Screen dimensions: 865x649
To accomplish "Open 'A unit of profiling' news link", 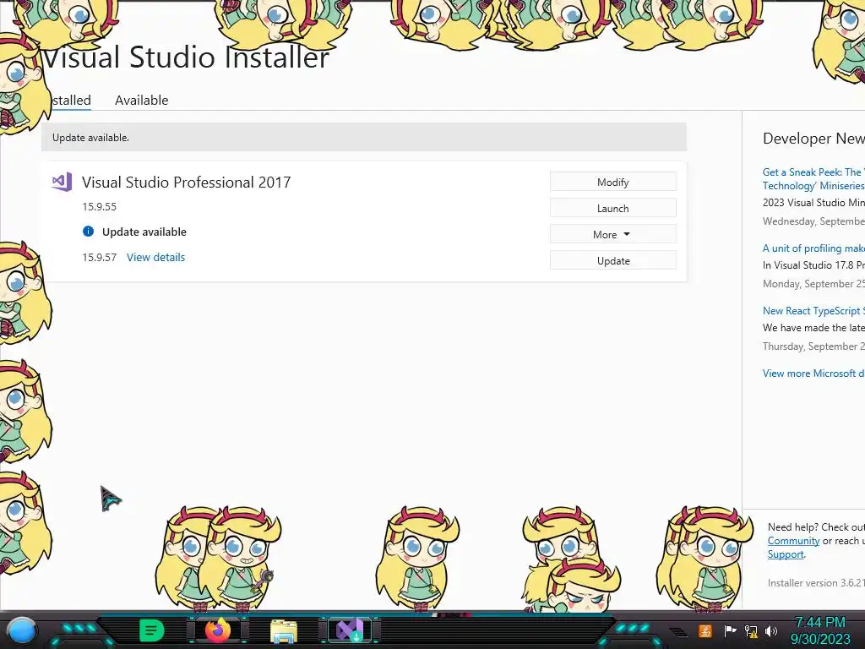I will 813,248.
